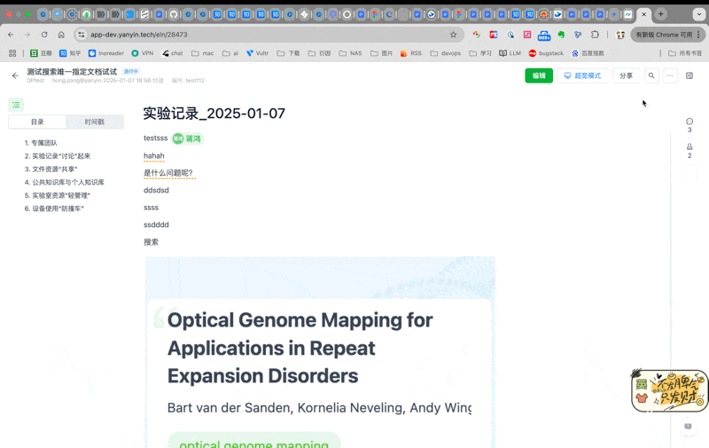This screenshot has width=709, height=448.
Task: Jump to outline item 专属团队
Action: (43, 143)
